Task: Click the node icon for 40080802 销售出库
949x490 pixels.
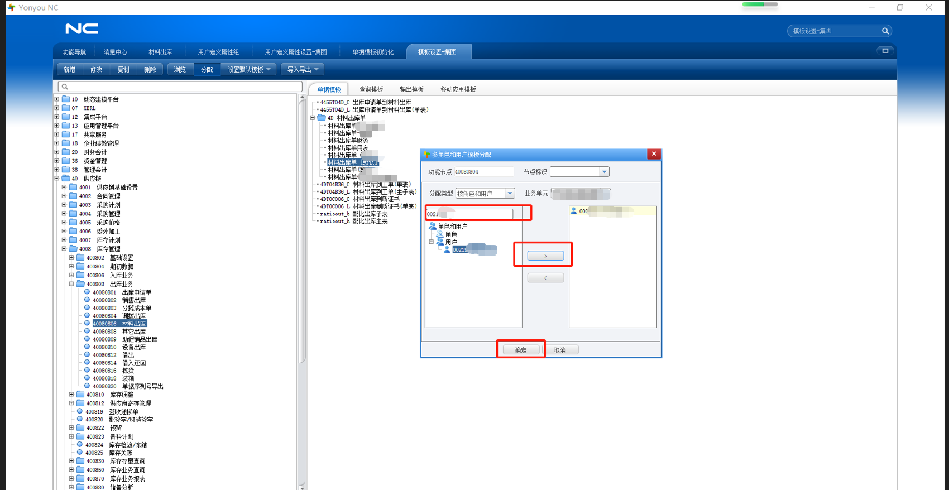Action: pos(87,300)
